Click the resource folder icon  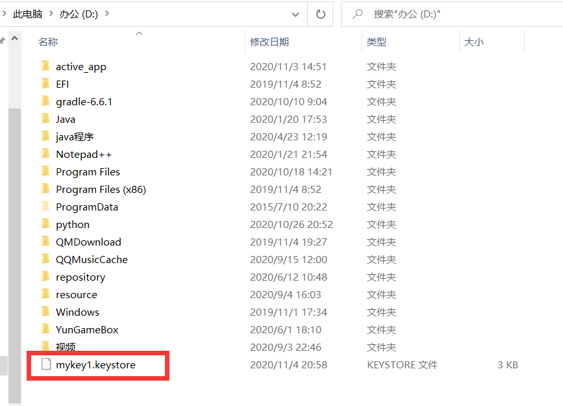45,294
